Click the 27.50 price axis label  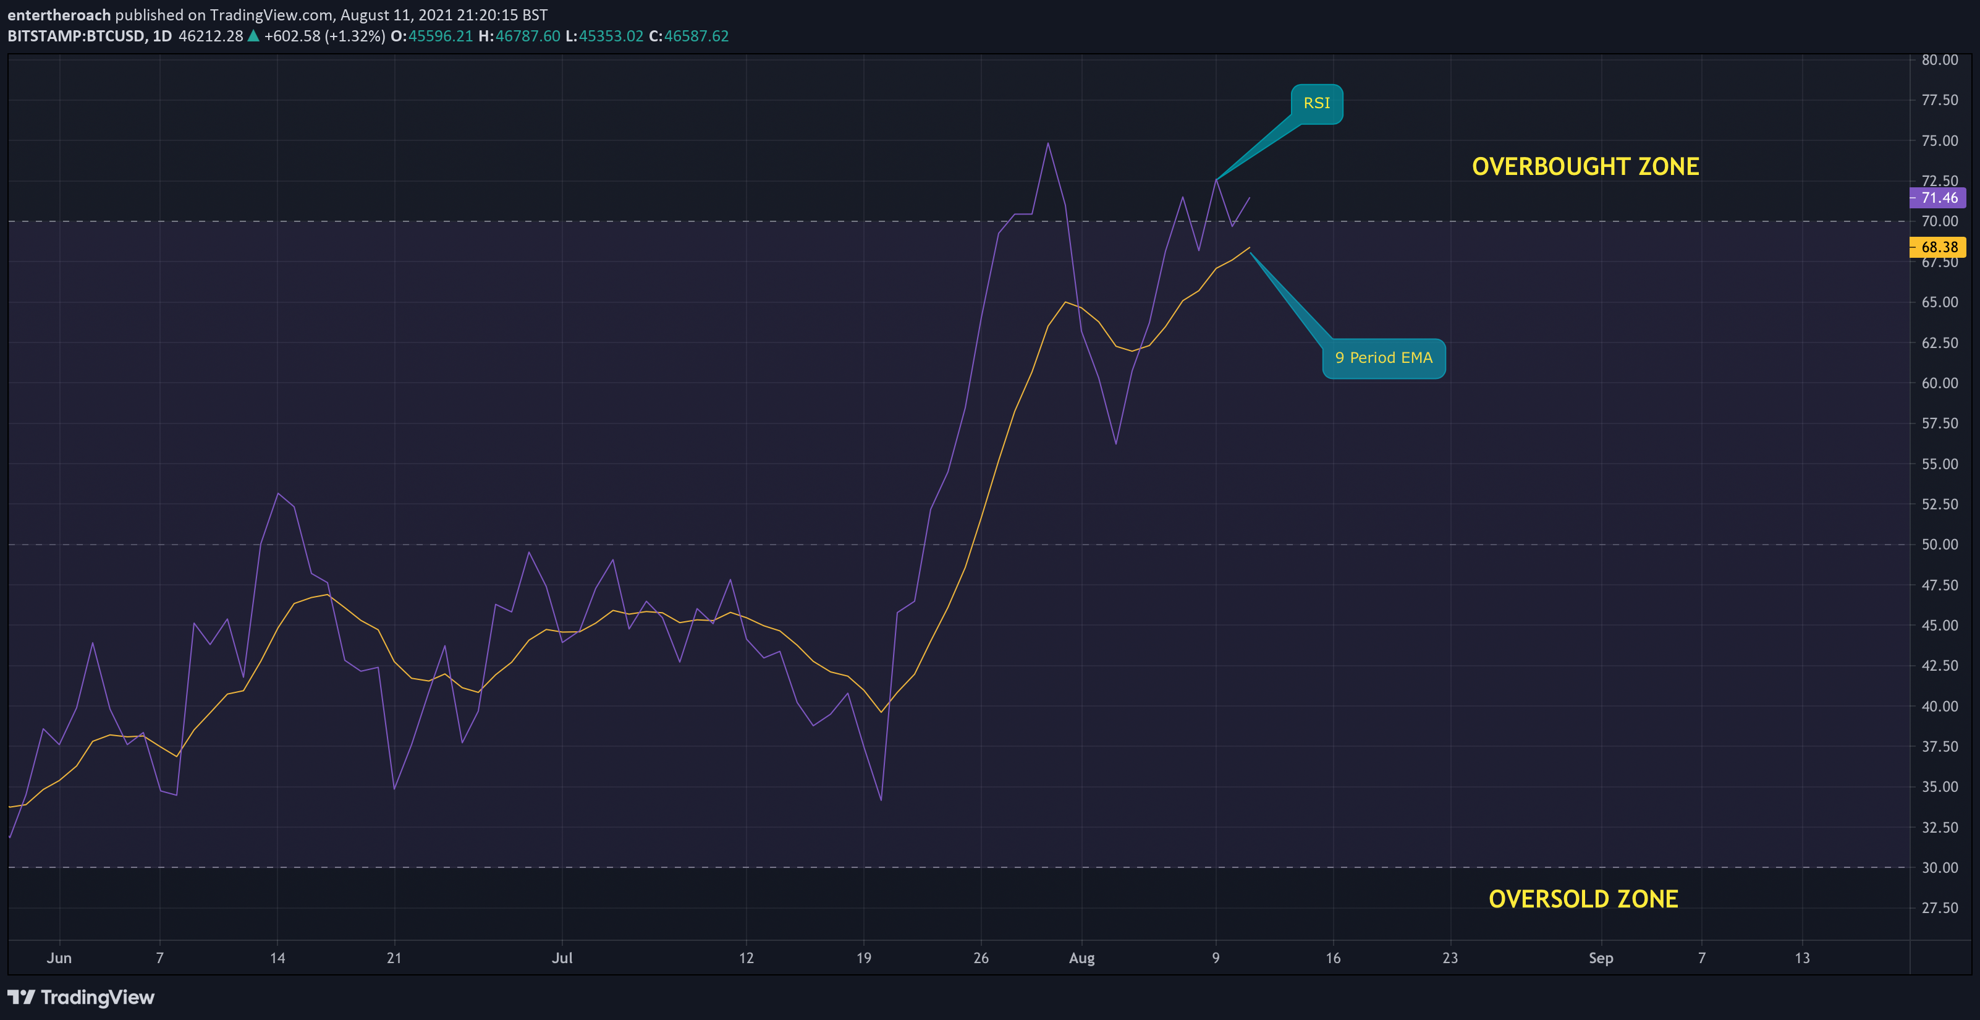(1939, 907)
